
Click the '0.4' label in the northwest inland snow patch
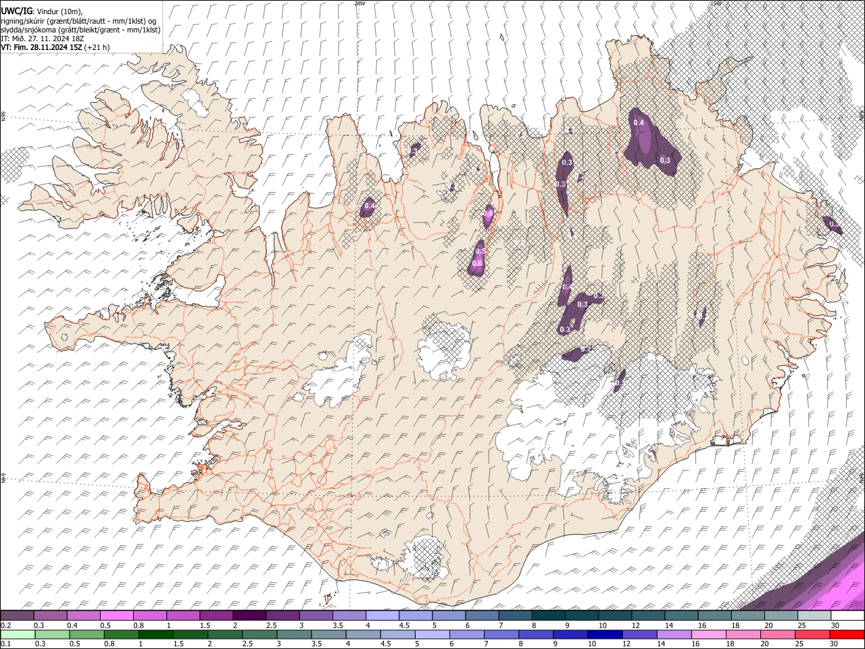[370, 206]
